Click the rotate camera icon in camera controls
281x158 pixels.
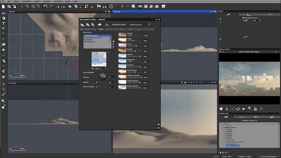[238, 108]
